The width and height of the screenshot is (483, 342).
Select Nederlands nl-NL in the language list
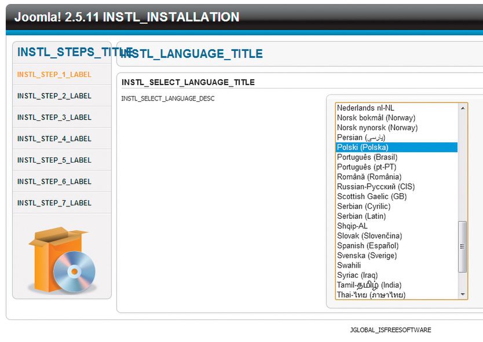coord(396,108)
